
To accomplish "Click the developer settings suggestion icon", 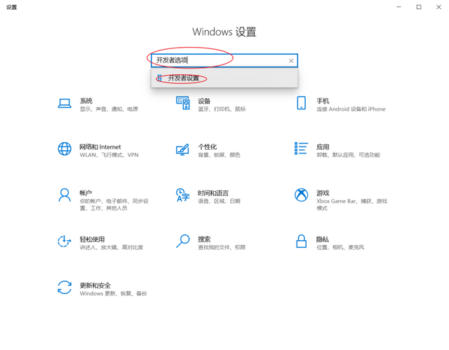I will click(160, 78).
